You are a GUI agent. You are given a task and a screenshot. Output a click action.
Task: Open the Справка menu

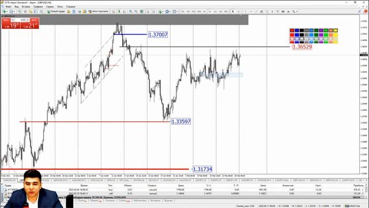[x=70, y=6]
